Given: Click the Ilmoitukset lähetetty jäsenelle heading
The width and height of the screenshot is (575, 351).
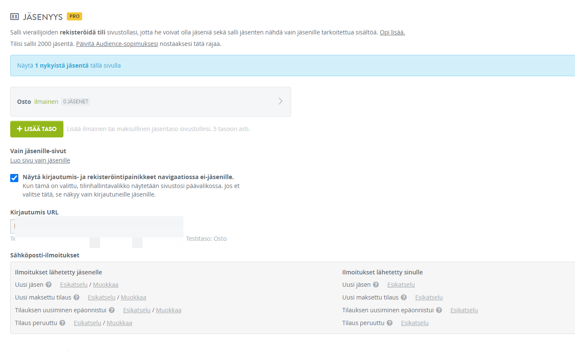Looking at the screenshot, I should pos(58,272).
